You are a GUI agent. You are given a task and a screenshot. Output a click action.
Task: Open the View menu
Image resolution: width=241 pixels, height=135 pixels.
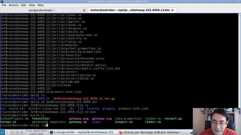pos(32,5)
